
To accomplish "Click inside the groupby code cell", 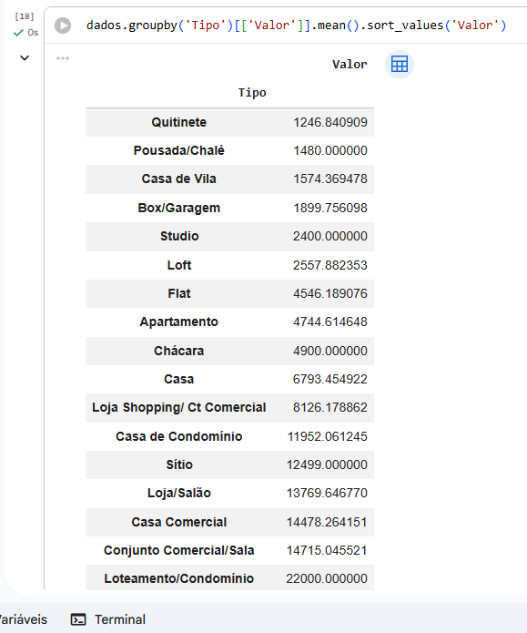I will (296, 26).
